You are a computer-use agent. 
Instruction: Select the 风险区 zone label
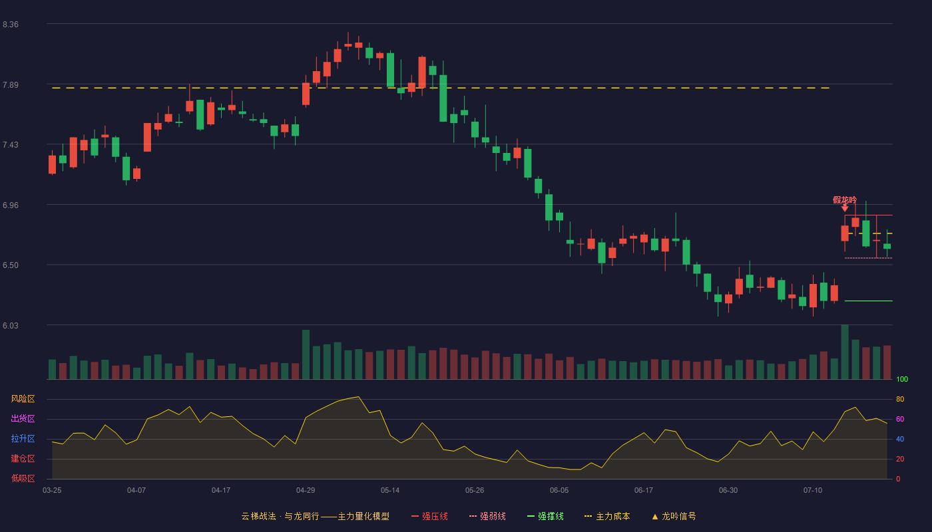coord(23,399)
